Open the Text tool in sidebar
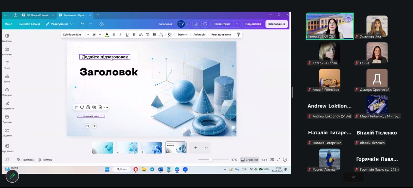Viewport: 413px width, 188px height. (7, 65)
